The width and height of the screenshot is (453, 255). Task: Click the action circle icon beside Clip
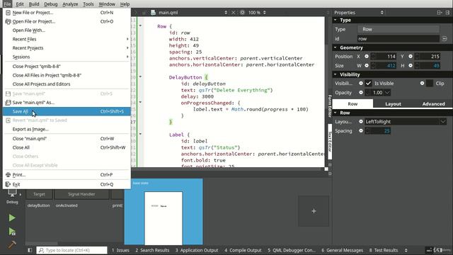422,84
